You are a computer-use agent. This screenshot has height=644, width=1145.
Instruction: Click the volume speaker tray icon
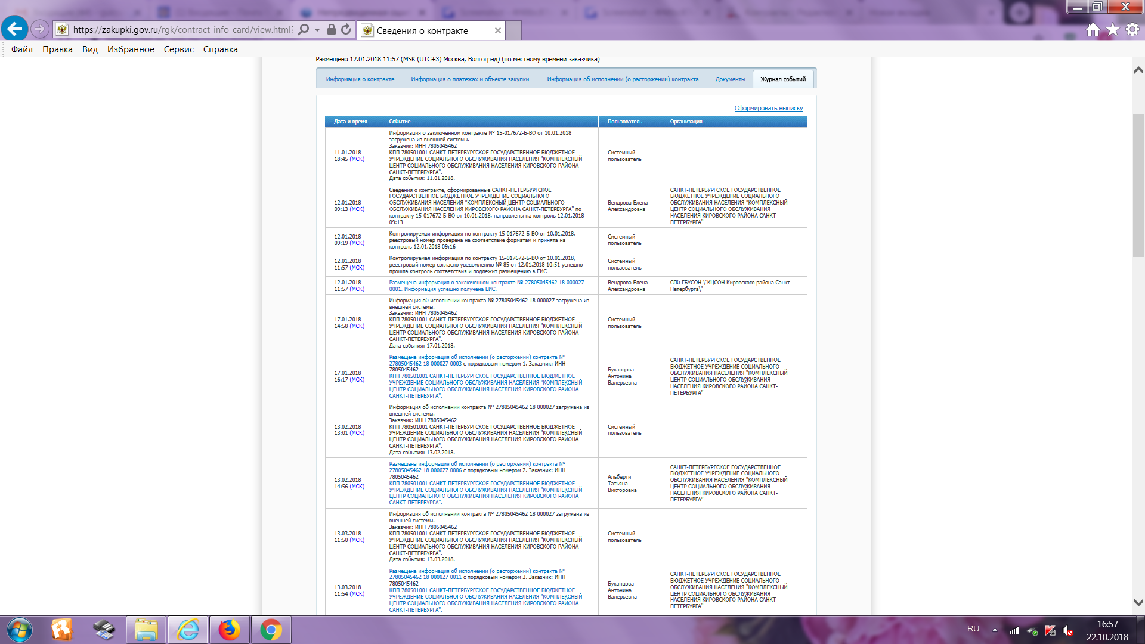tap(1067, 630)
